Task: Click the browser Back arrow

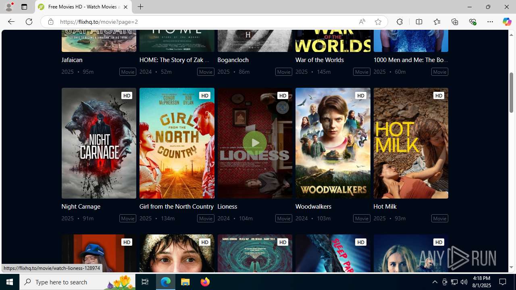Action: [x=11, y=22]
